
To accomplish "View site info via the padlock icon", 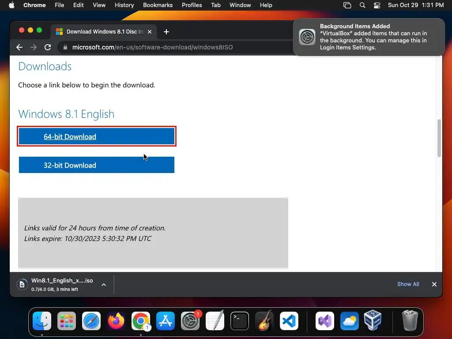I will (65, 47).
